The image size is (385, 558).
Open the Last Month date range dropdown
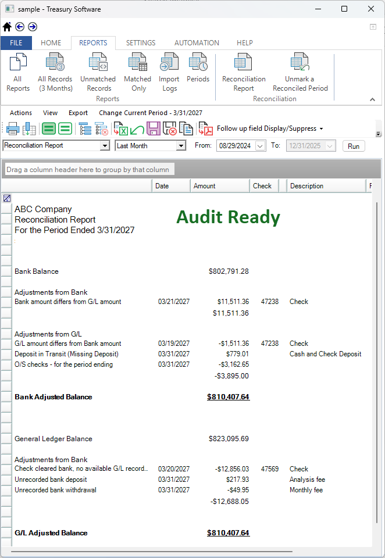click(x=181, y=146)
